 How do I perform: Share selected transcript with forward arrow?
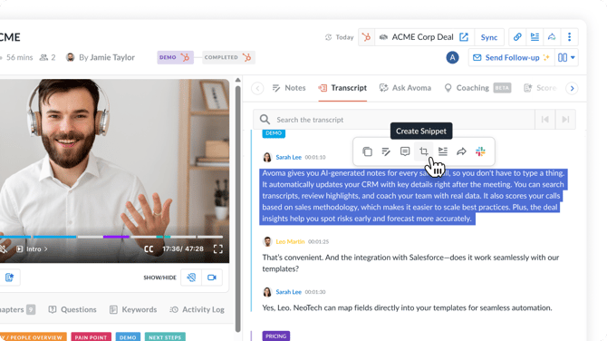(461, 151)
